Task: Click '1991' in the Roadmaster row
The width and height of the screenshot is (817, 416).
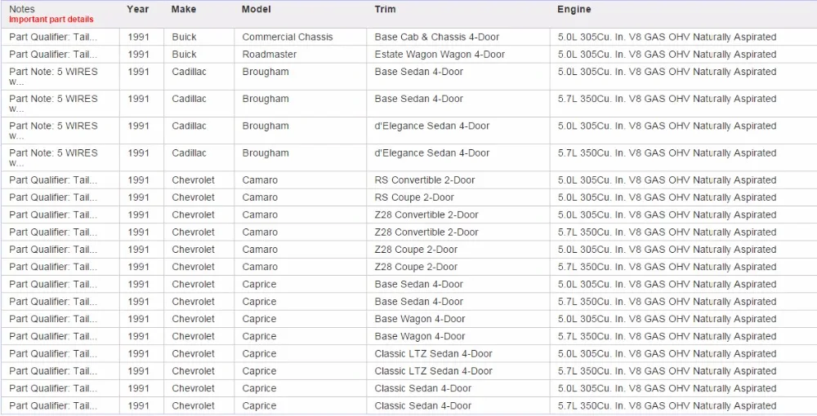Action: point(138,54)
